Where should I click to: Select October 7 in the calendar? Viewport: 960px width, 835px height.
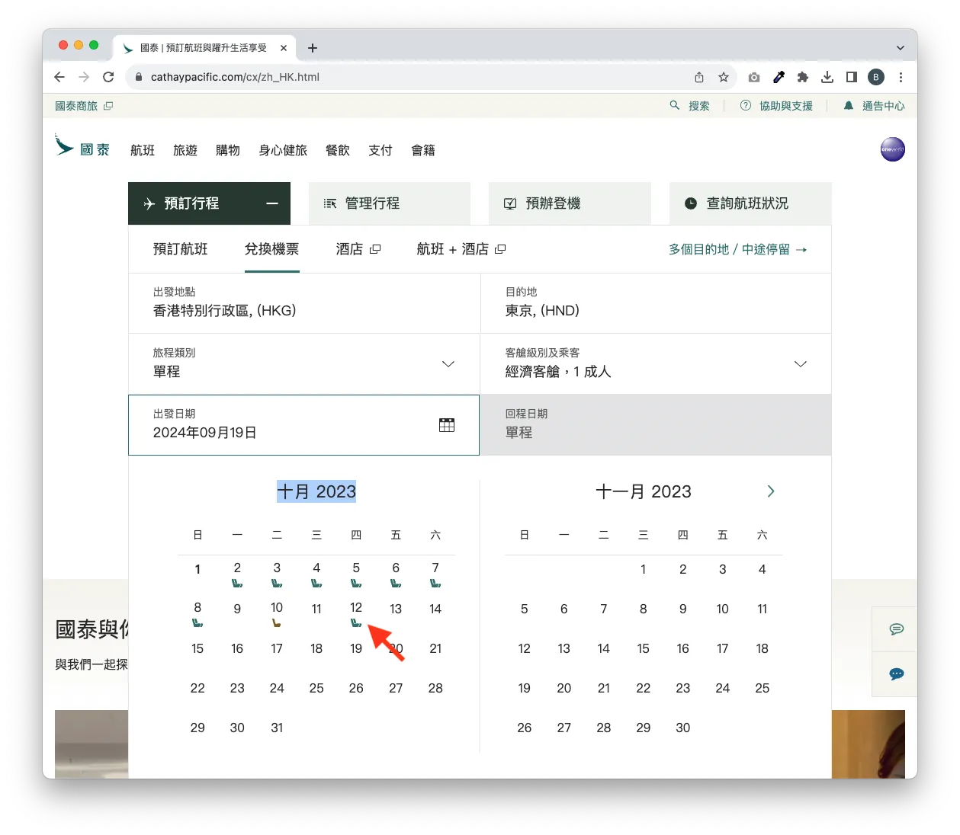click(435, 573)
